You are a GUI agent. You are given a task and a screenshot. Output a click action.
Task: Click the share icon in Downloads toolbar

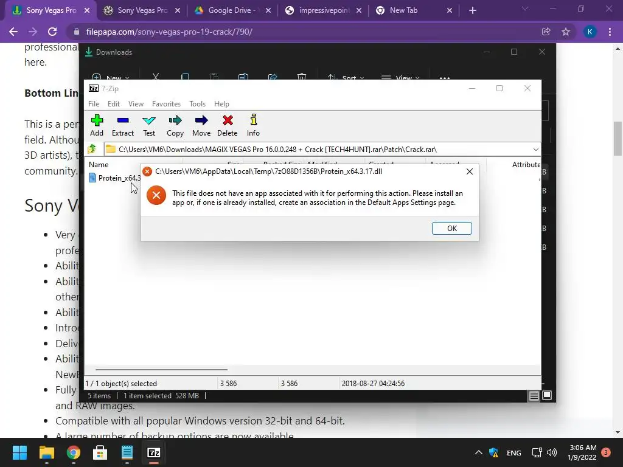[x=273, y=77]
